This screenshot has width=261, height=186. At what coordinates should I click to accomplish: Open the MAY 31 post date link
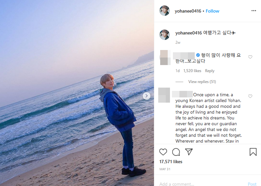tap(164, 169)
